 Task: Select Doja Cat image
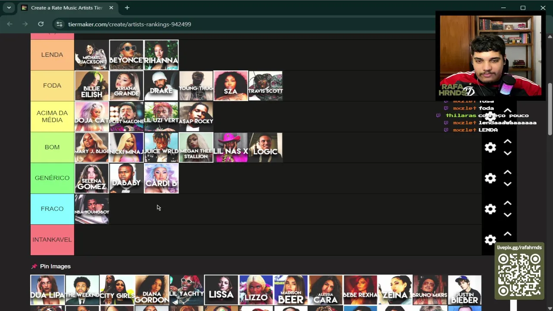click(x=92, y=117)
